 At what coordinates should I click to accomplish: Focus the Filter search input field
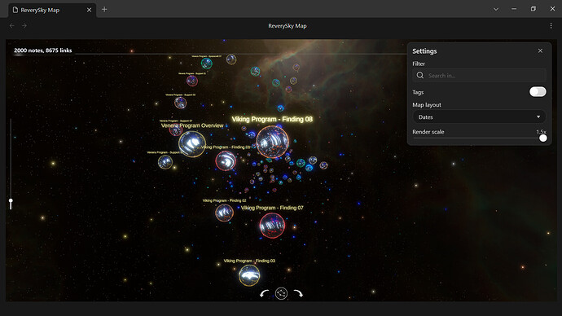(x=479, y=75)
